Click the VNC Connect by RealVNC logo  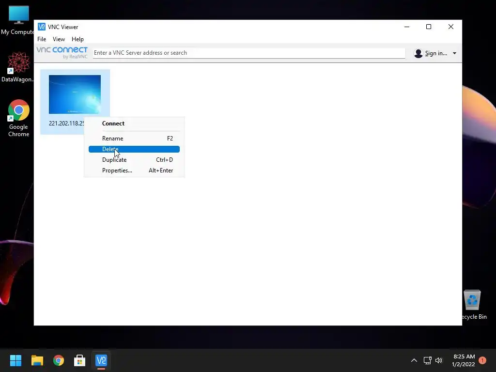coord(62,52)
